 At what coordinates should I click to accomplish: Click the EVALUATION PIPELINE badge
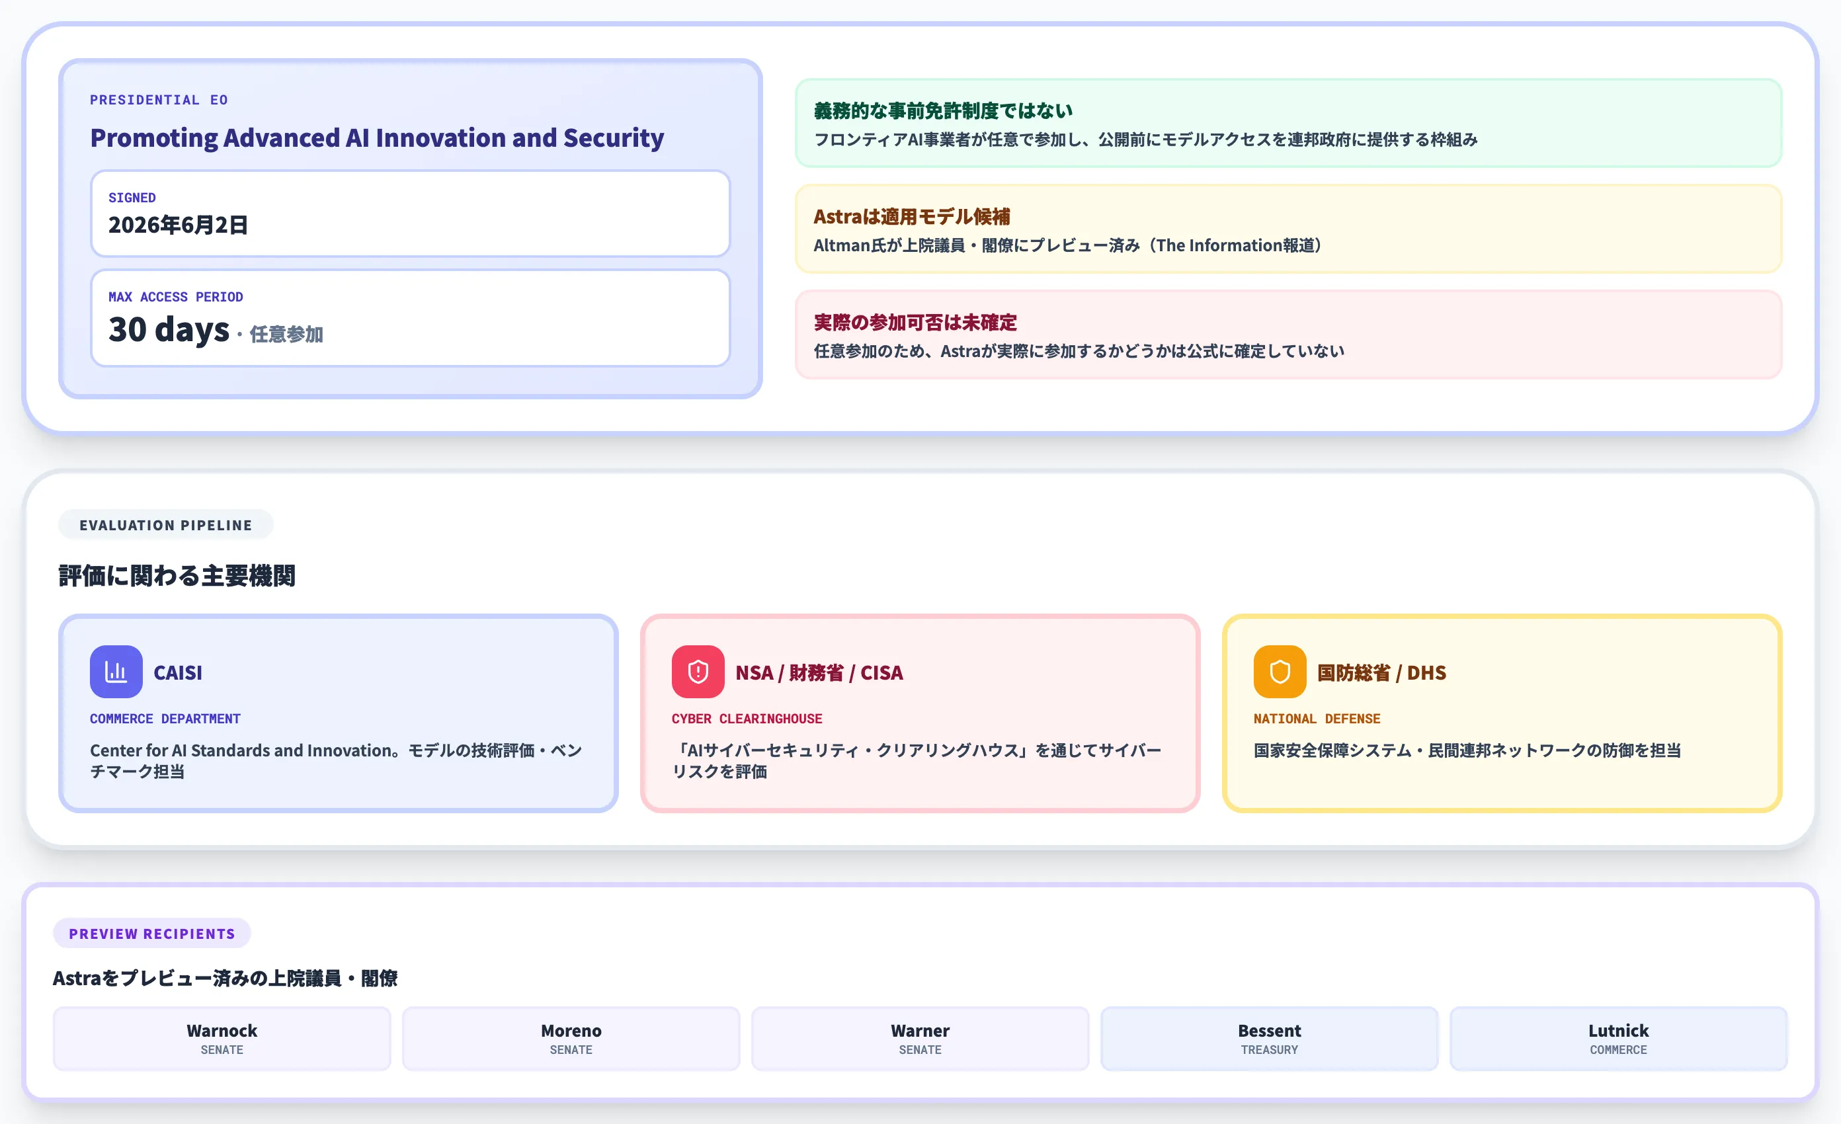(x=166, y=524)
